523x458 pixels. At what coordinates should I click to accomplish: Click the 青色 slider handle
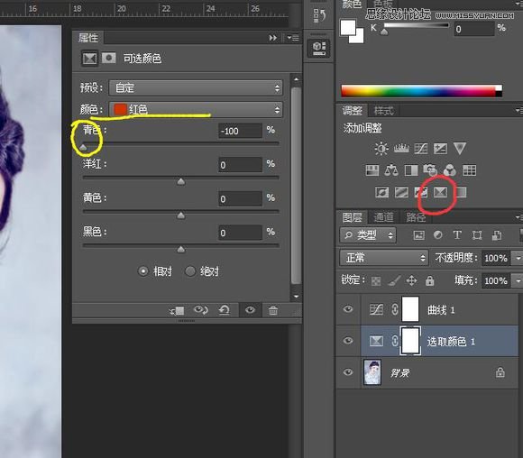83,147
